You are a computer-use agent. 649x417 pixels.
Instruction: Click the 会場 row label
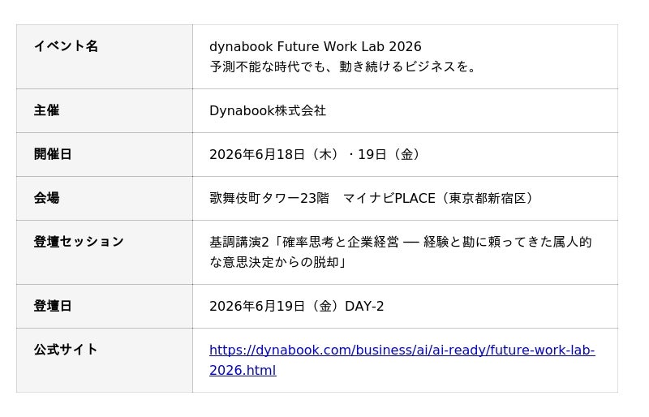tap(46, 198)
